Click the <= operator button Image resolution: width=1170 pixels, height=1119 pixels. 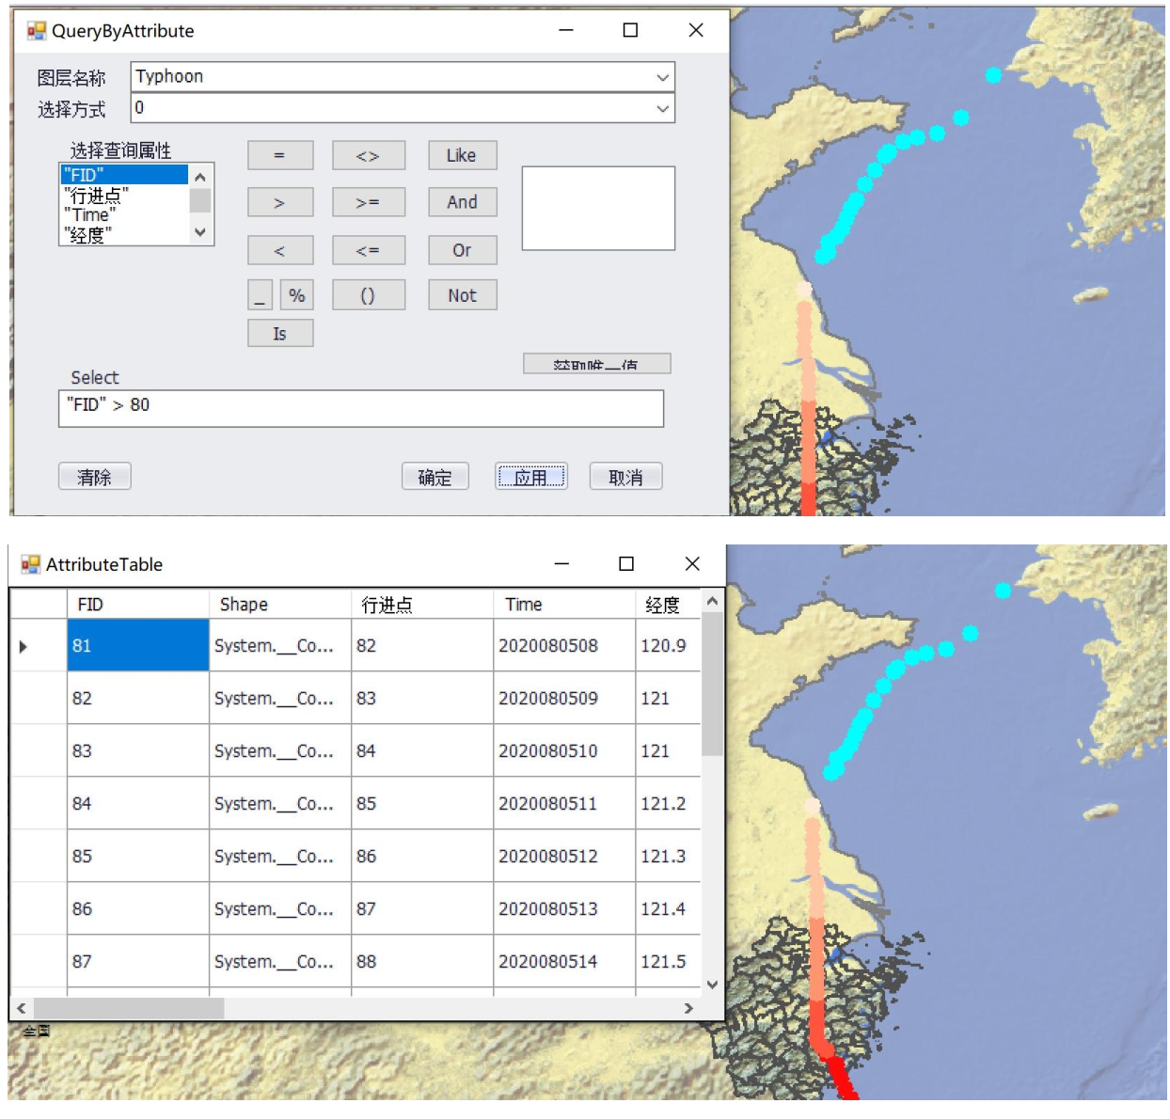[369, 250]
